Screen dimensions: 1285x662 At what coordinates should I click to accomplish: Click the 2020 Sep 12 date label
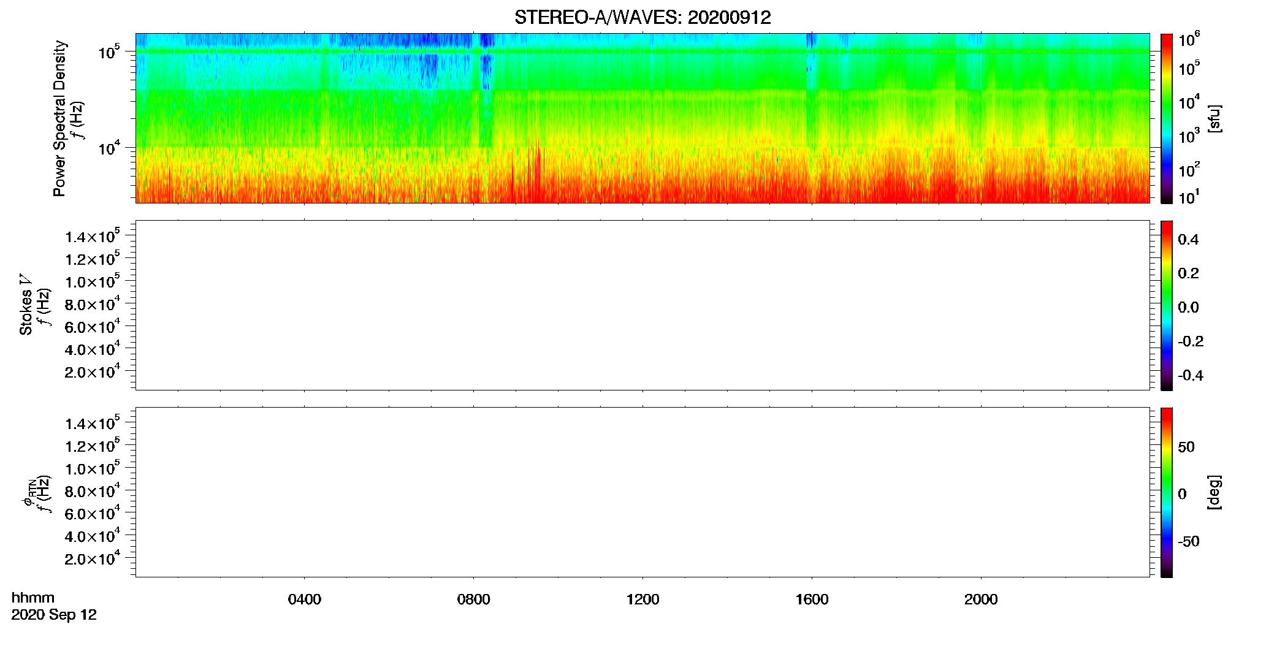pos(54,615)
